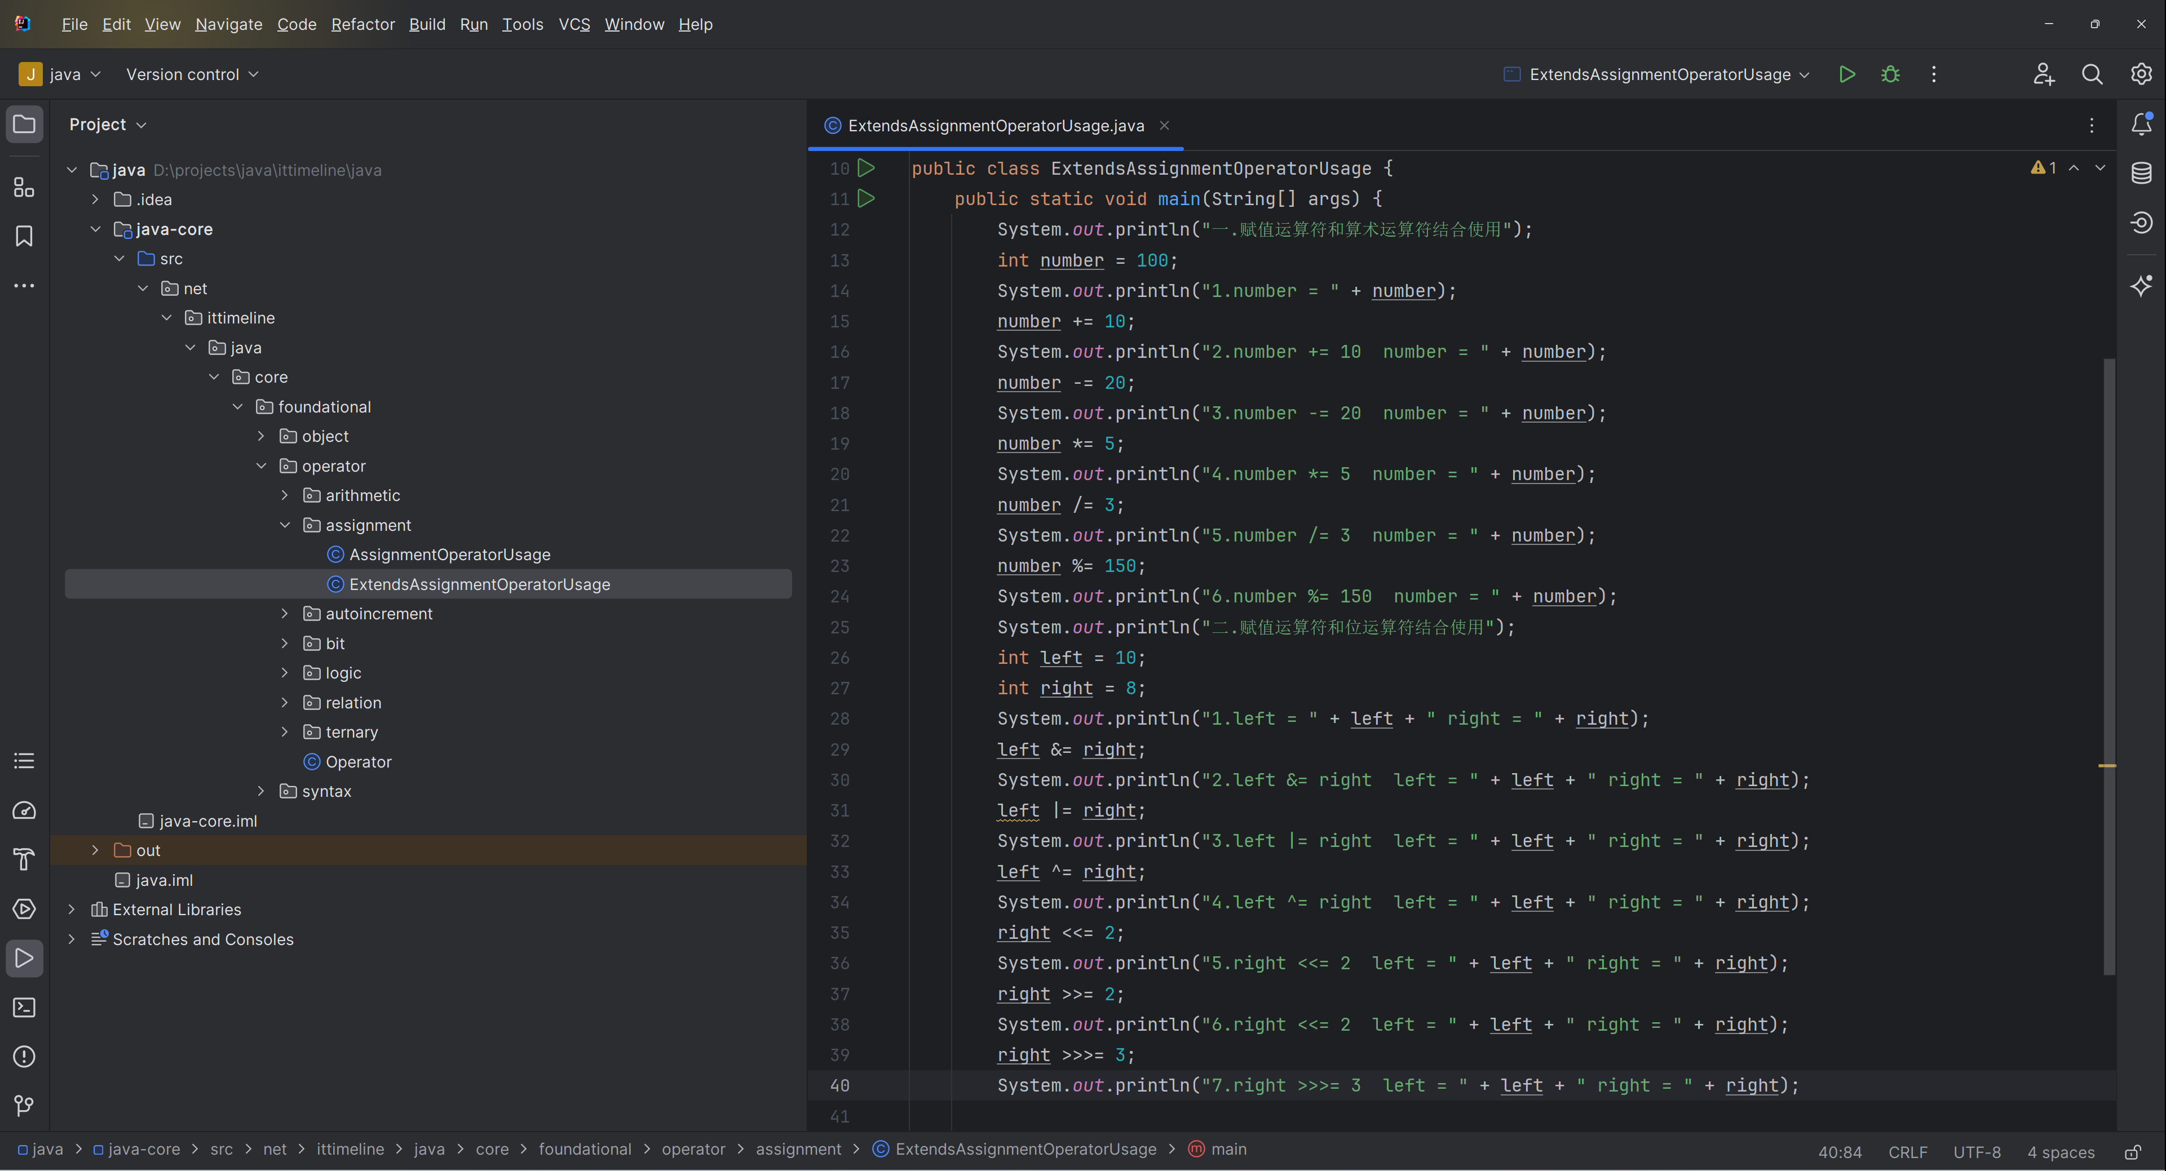
Task: Open the Build hammer tool window
Action: (x=24, y=859)
